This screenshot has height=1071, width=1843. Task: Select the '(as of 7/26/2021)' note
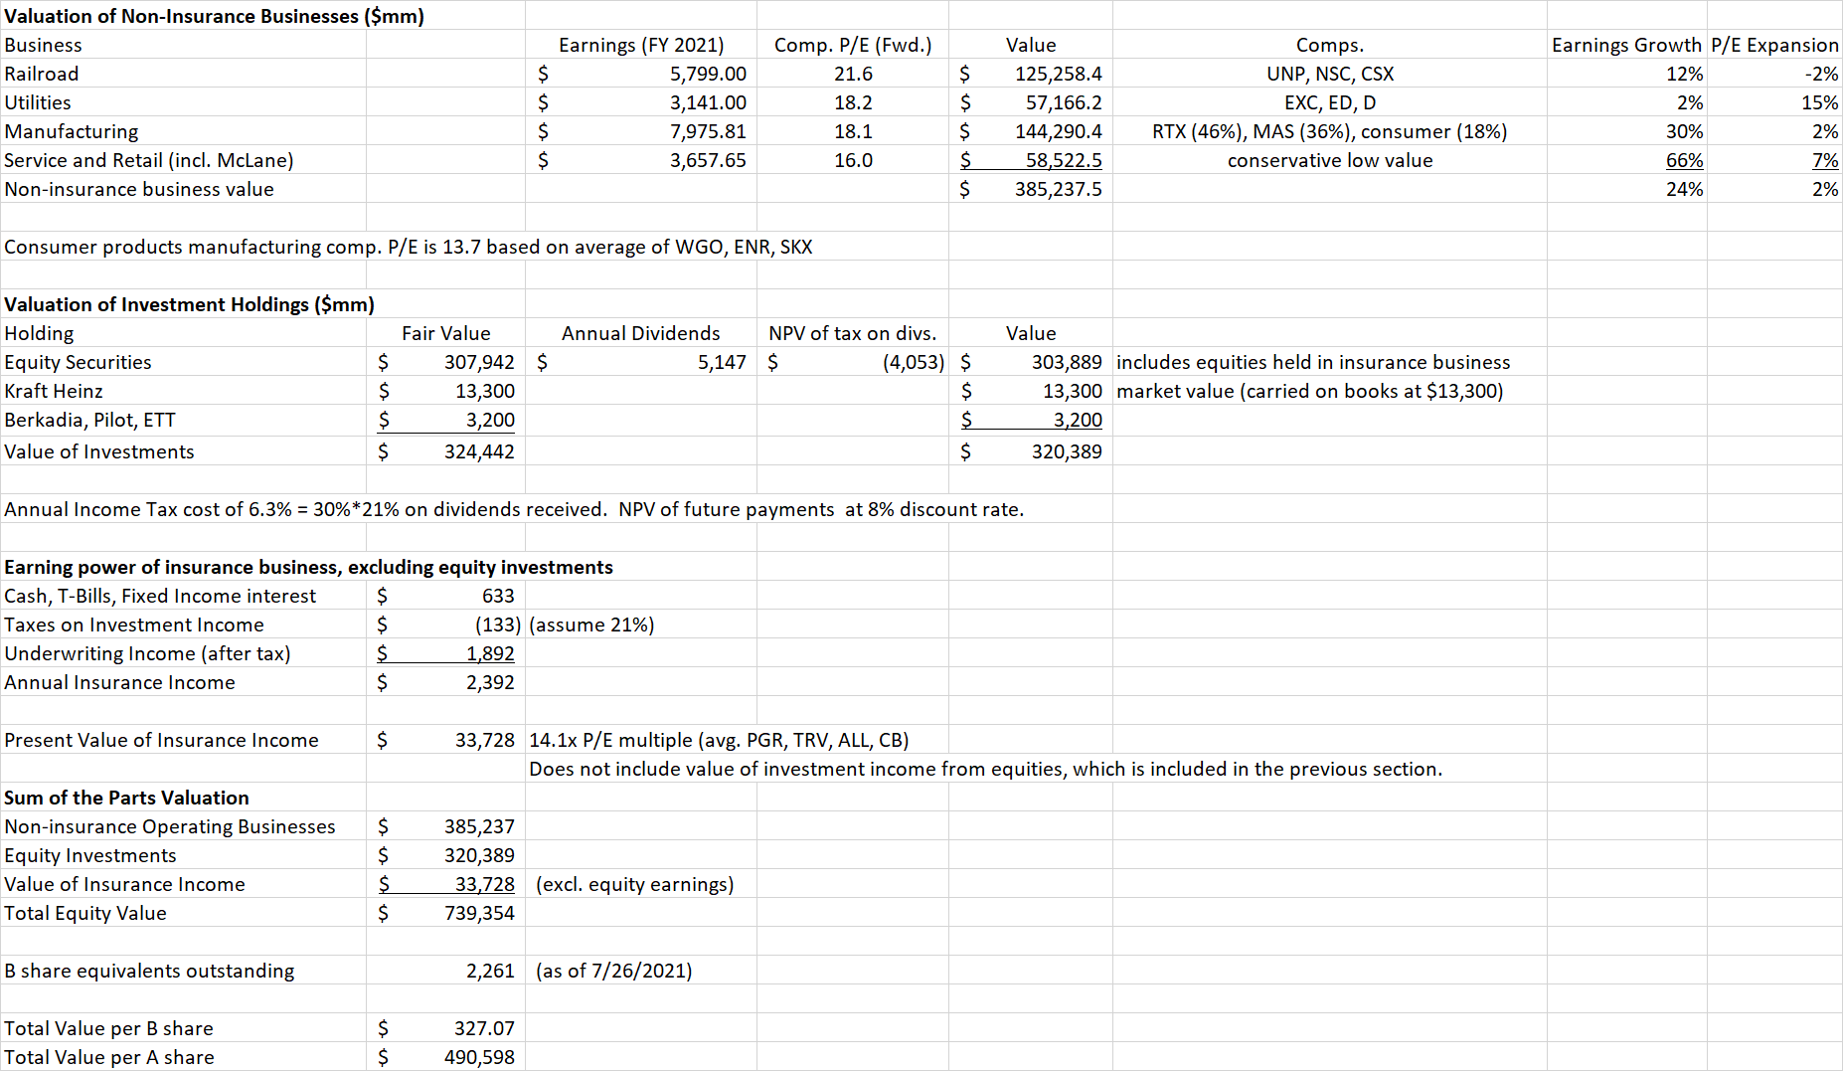pos(613,971)
